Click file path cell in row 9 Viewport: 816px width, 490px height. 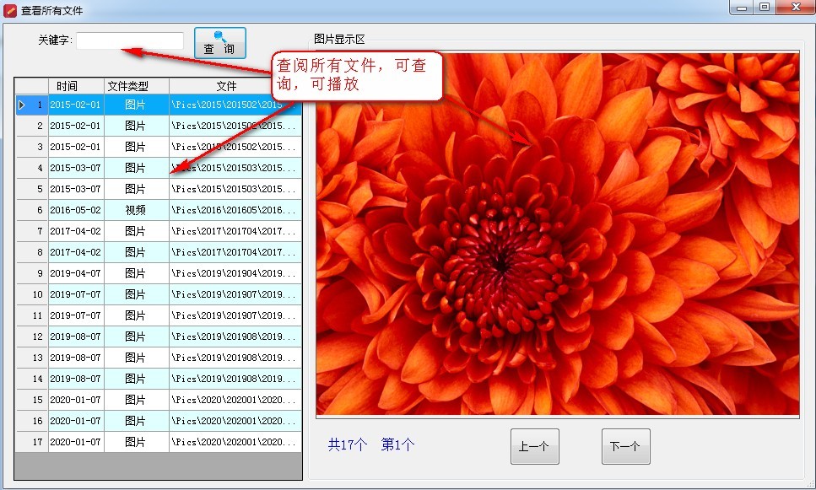pyautogui.click(x=235, y=273)
